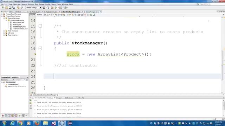This screenshot has width=225, height=126.
Task: Collapse the ProductStockTuesday project node
Action: pos(2,16)
